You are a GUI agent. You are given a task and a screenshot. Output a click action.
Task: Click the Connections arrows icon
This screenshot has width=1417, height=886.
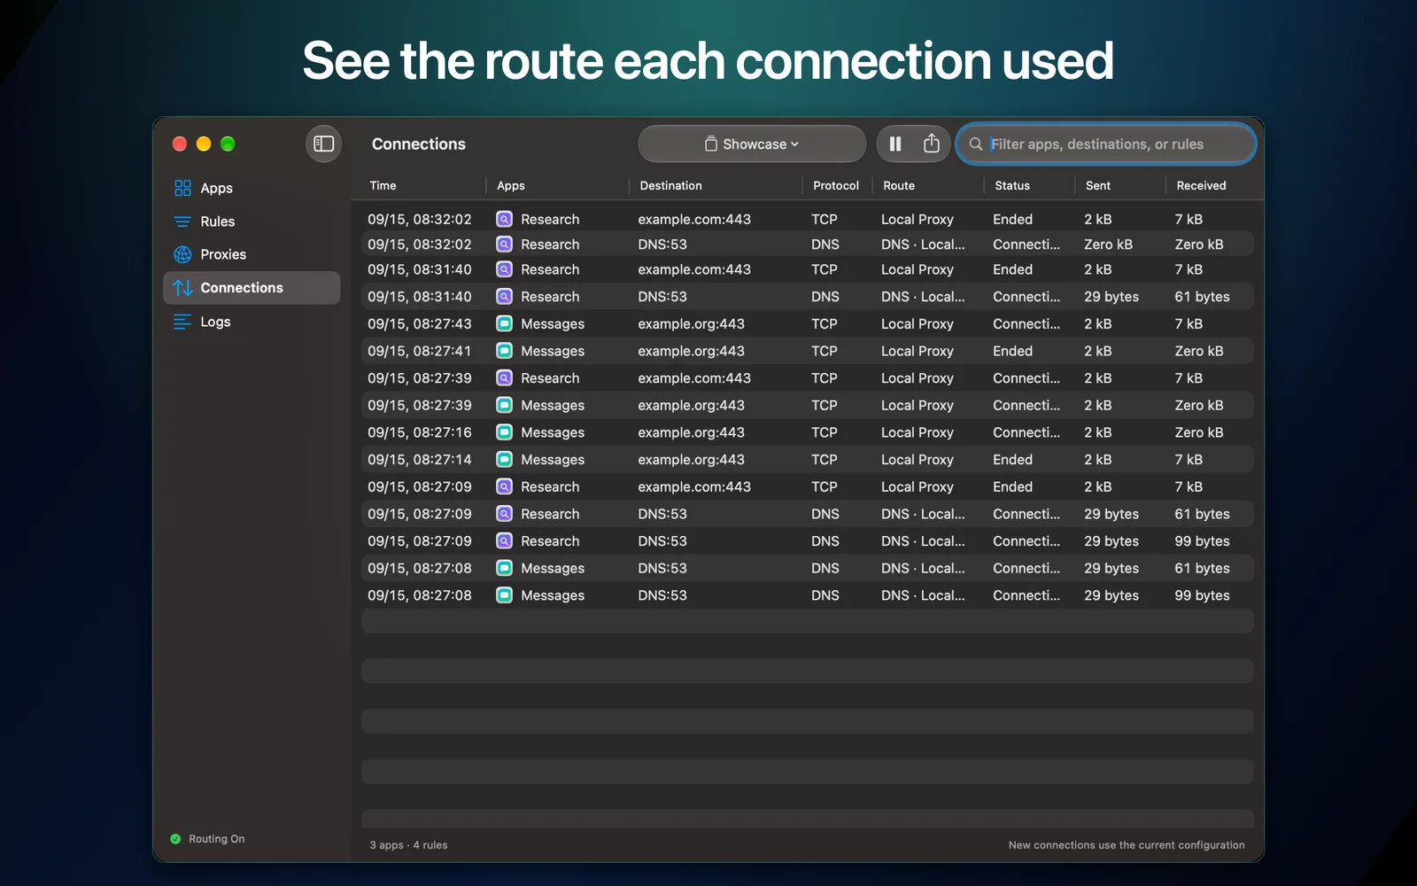pyautogui.click(x=182, y=288)
